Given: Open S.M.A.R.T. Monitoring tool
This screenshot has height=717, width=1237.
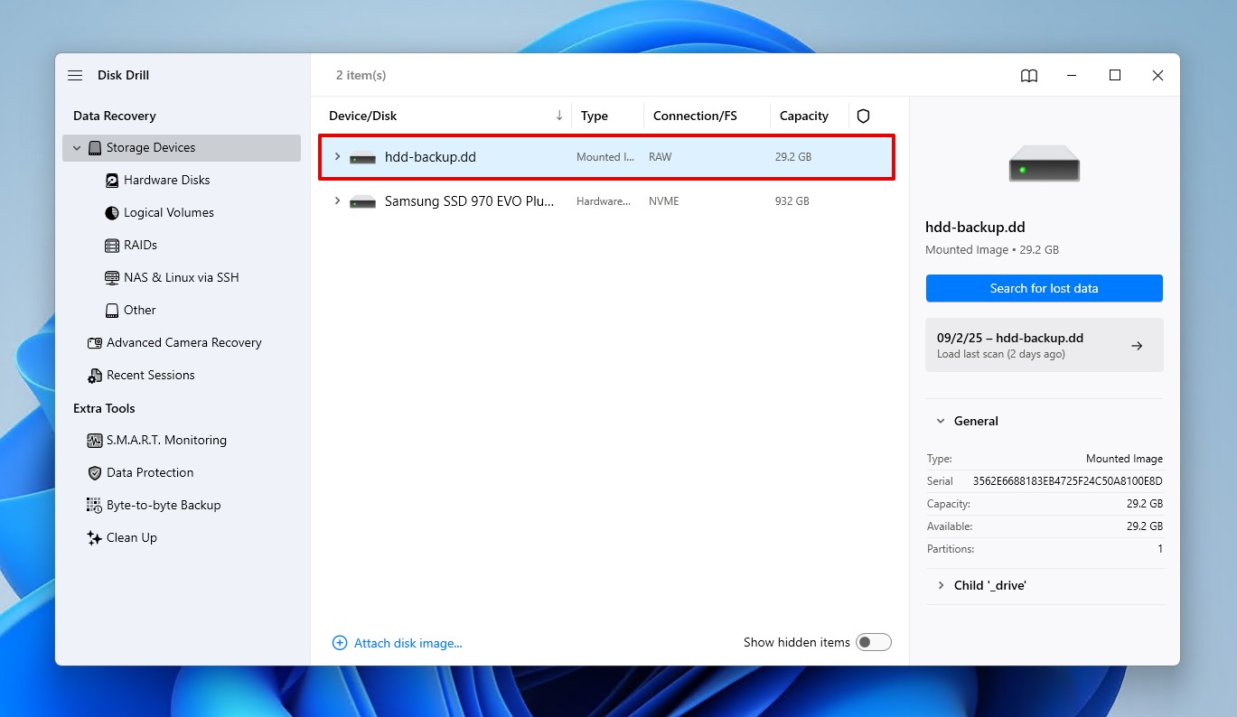Looking at the screenshot, I should 166,441.
